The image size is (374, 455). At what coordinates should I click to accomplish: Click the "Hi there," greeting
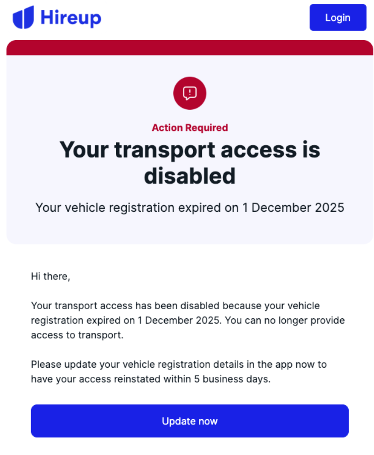pyautogui.click(x=50, y=276)
